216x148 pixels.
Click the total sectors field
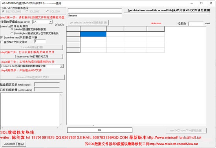tap(47, 85)
